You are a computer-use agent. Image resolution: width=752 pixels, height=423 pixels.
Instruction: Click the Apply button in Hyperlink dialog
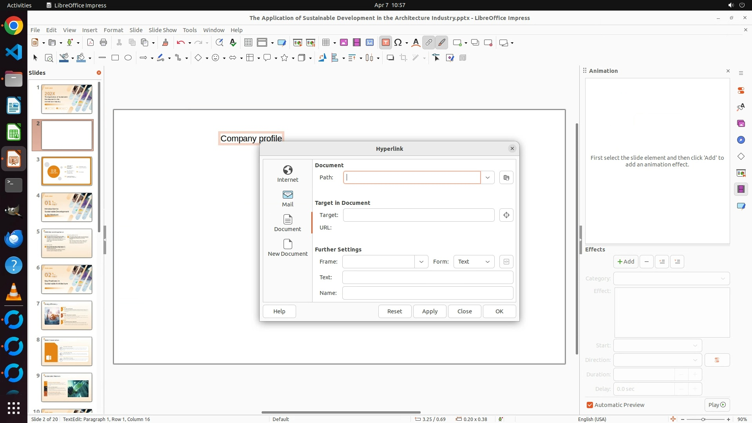tap(430, 311)
